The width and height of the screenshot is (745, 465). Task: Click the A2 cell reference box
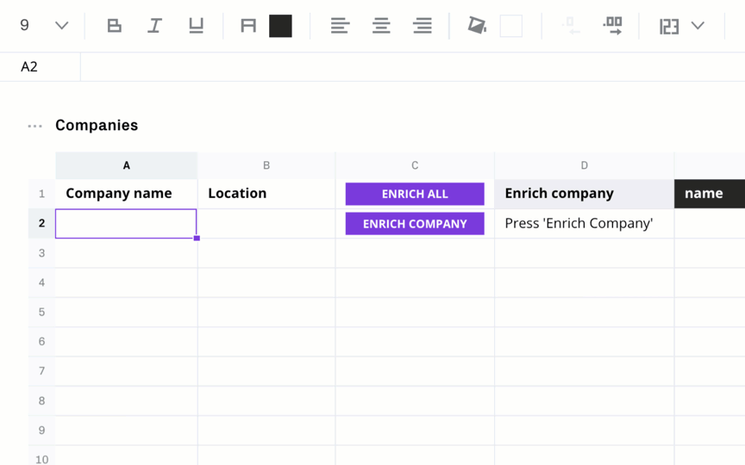pos(40,67)
